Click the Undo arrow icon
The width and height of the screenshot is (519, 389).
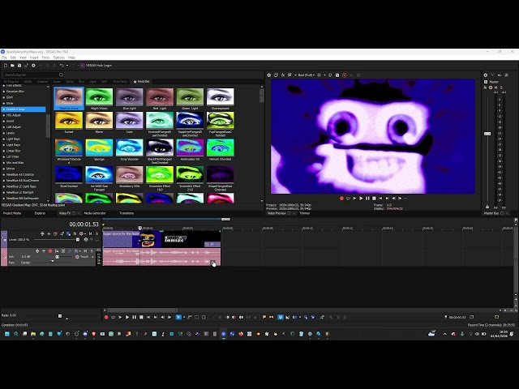pos(62,66)
